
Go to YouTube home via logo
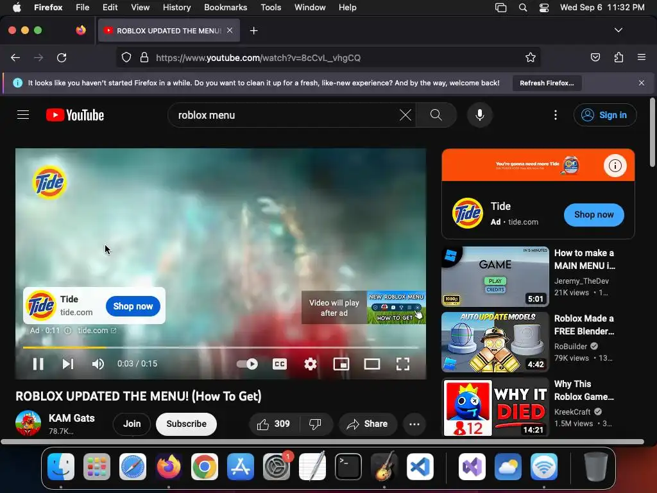(75, 115)
